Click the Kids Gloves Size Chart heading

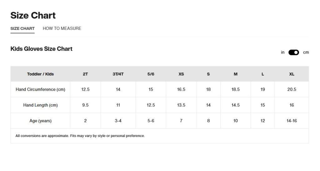coord(42,49)
